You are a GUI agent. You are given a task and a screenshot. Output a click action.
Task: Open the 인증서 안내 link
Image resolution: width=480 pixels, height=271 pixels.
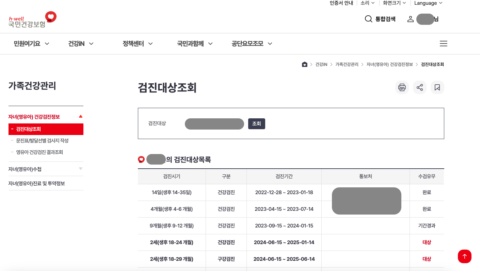pyautogui.click(x=341, y=3)
